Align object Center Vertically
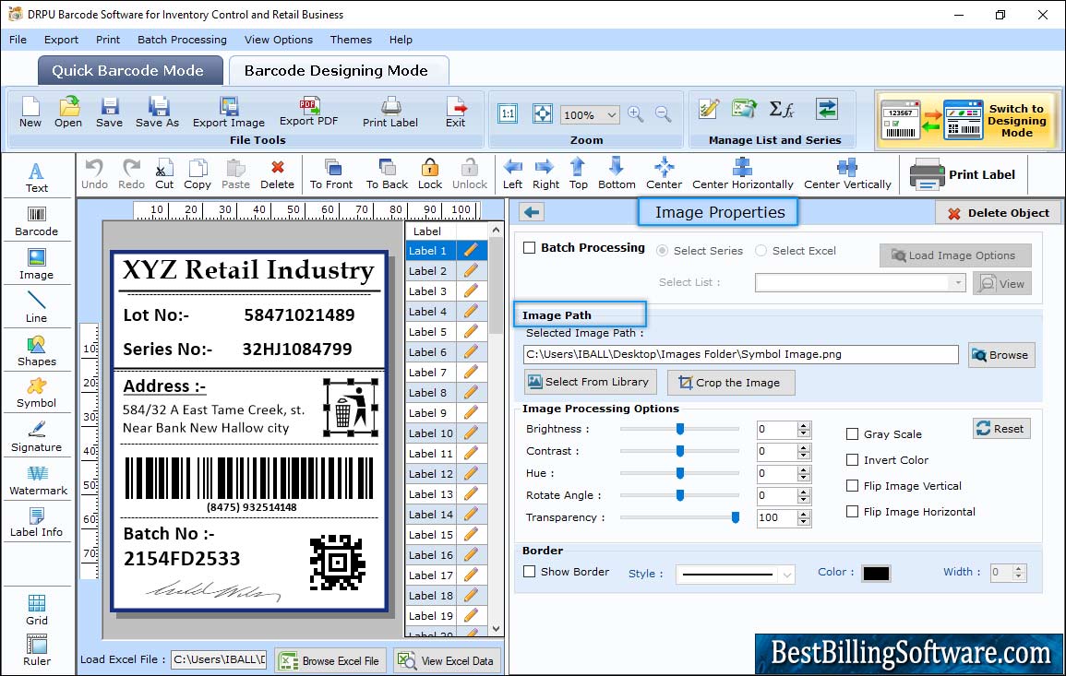1066x676 pixels. point(847,174)
